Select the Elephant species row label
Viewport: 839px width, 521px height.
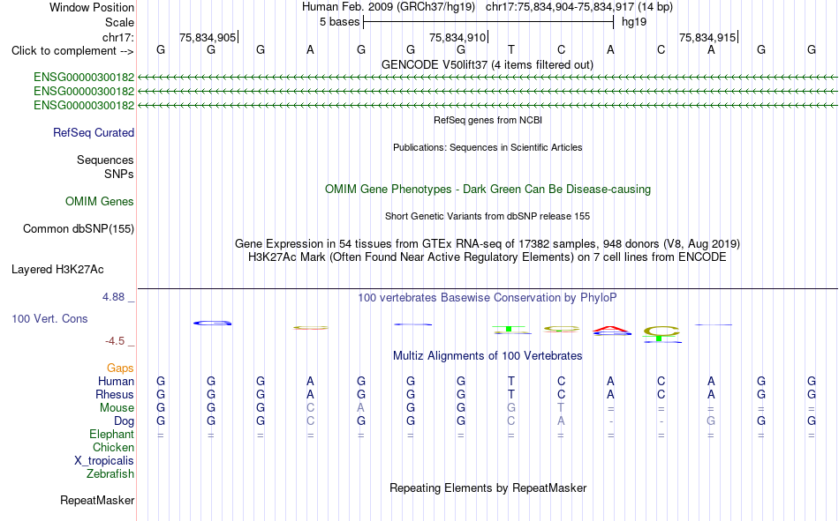tap(111, 434)
